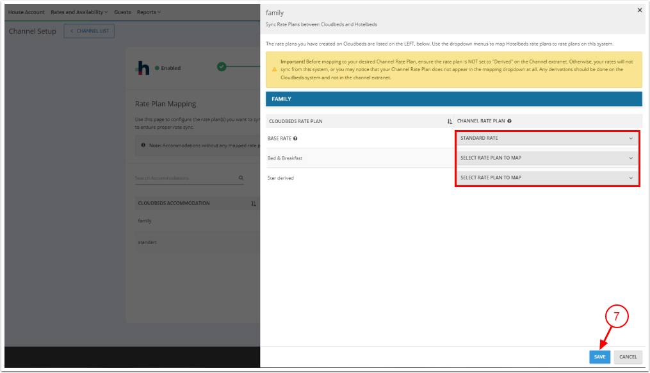650x373 pixels.
Task: Click the Cancel button
Action: coord(628,357)
